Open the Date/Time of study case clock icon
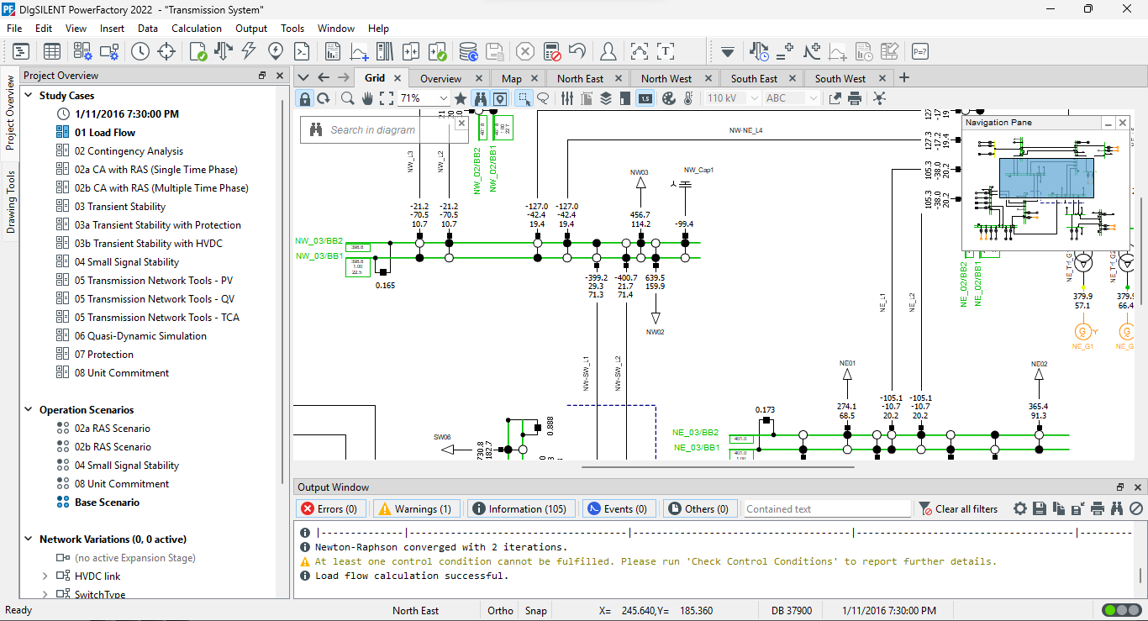This screenshot has width=1148, height=621. (x=140, y=51)
